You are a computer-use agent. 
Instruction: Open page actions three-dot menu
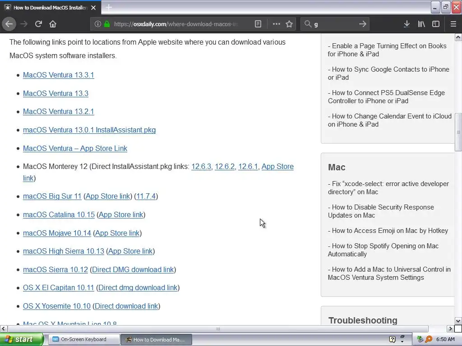(x=277, y=24)
